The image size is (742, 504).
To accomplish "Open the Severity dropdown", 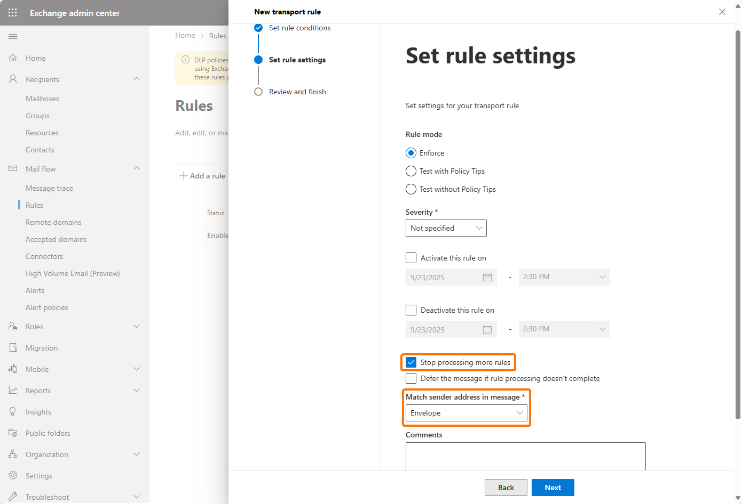I will (x=446, y=228).
